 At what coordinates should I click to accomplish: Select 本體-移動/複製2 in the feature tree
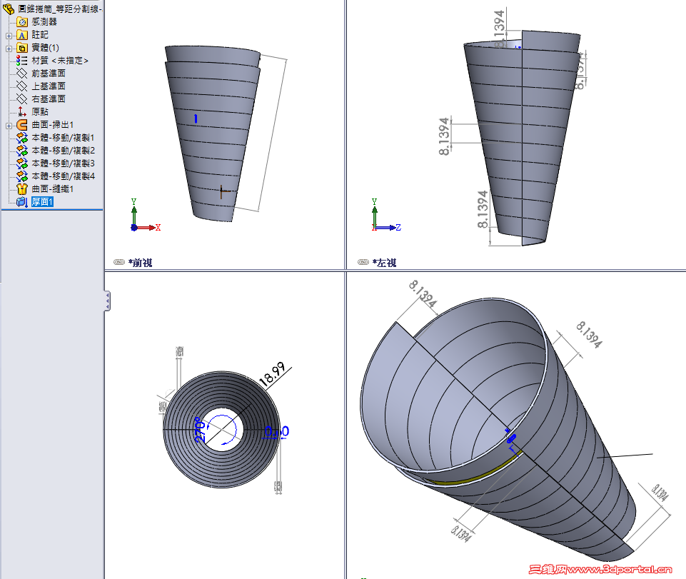click(63, 150)
